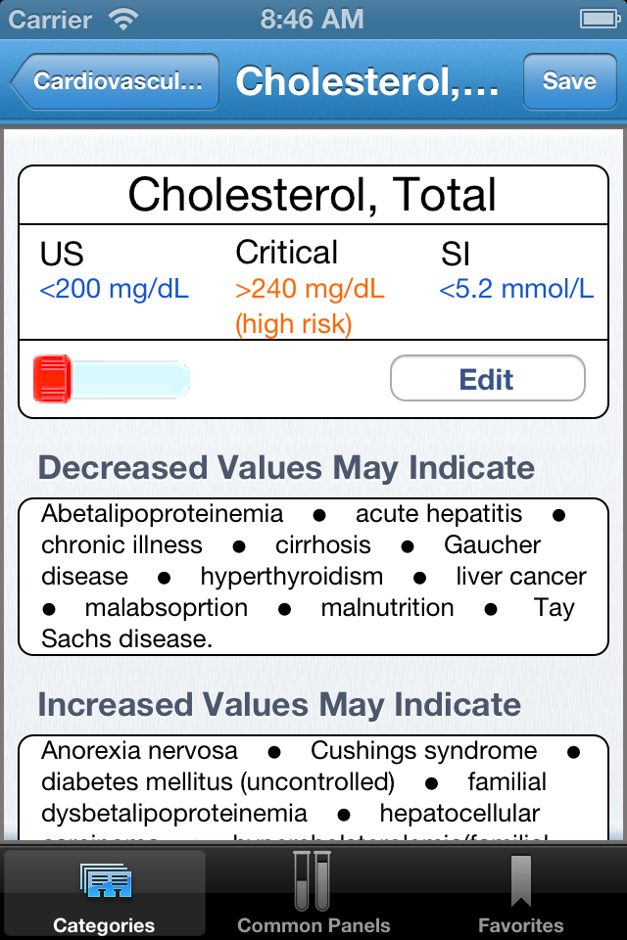
Task: Tap the SI value <5.2 mmol/L
Action: [x=516, y=289]
